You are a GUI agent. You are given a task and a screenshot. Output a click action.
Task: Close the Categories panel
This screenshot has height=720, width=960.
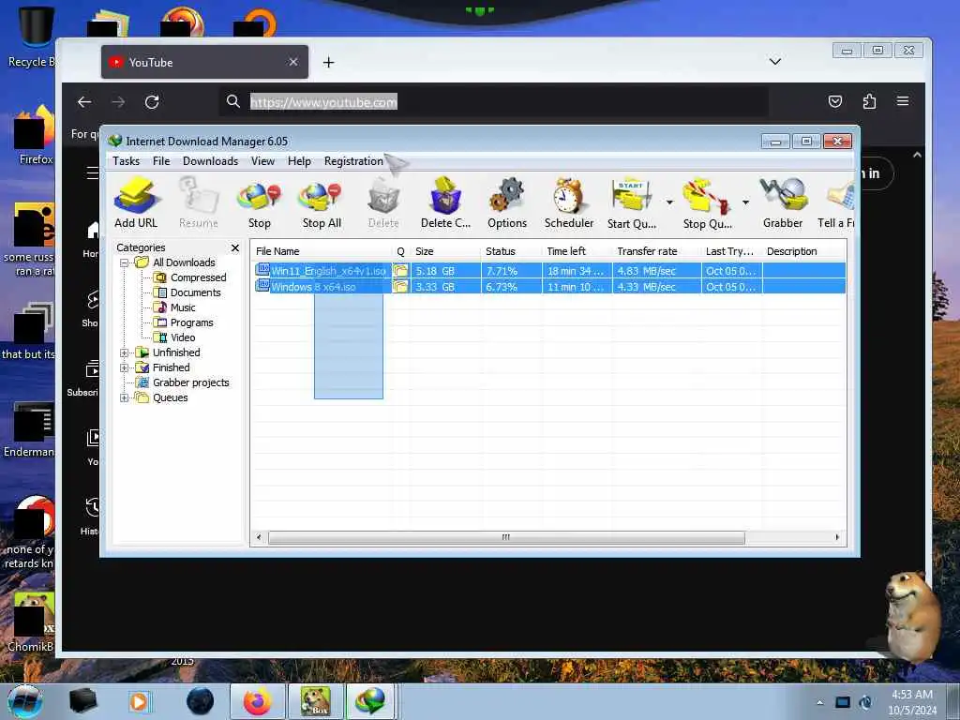[235, 247]
